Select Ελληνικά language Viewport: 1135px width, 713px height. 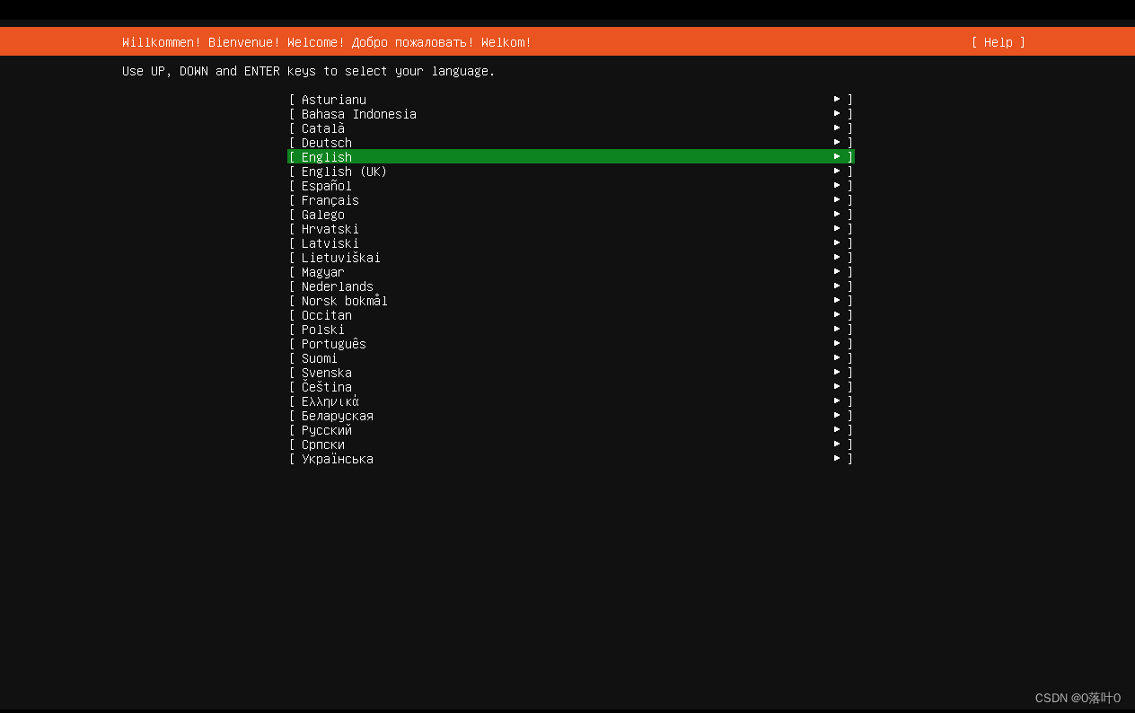tap(570, 401)
